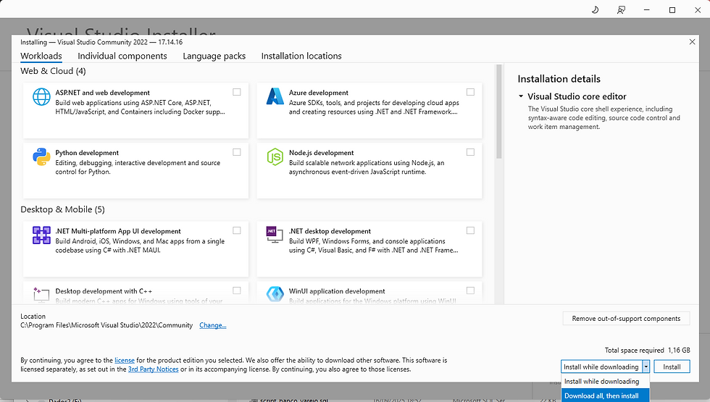Click the Desktop development with C++ icon

point(41,293)
